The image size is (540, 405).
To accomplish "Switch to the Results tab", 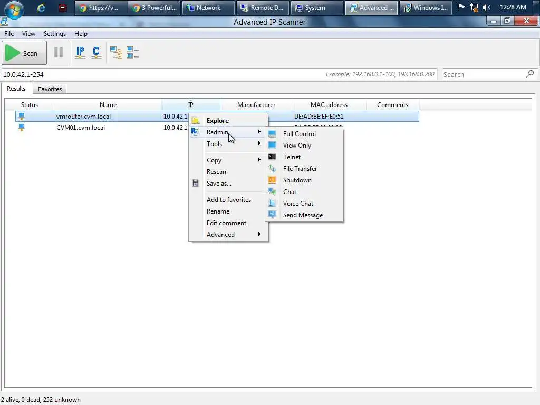I will (16, 89).
